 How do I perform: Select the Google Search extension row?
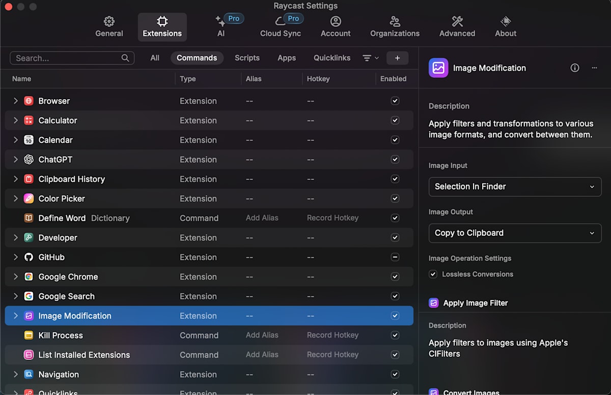coord(209,296)
